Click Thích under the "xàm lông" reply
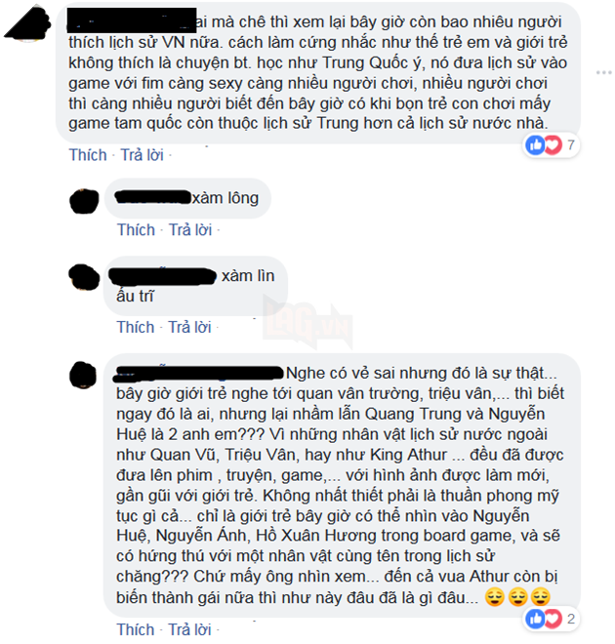Image resolution: width=615 pixels, height=644 pixels. (136, 229)
